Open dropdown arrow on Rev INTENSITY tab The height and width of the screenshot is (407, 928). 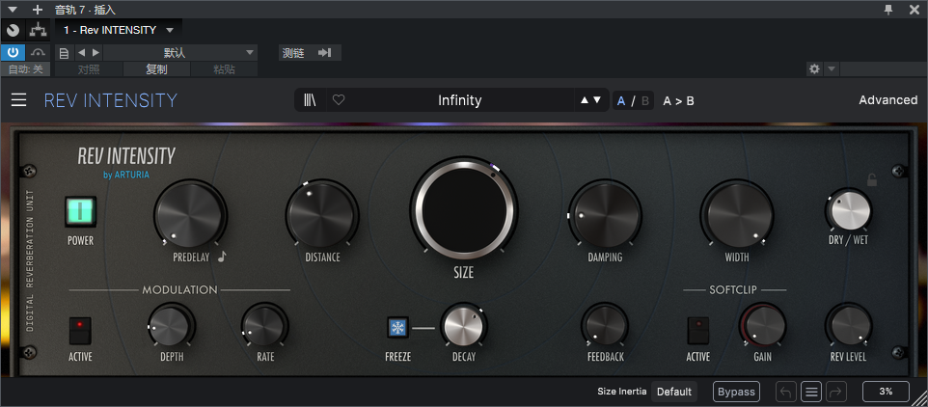(170, 30)
